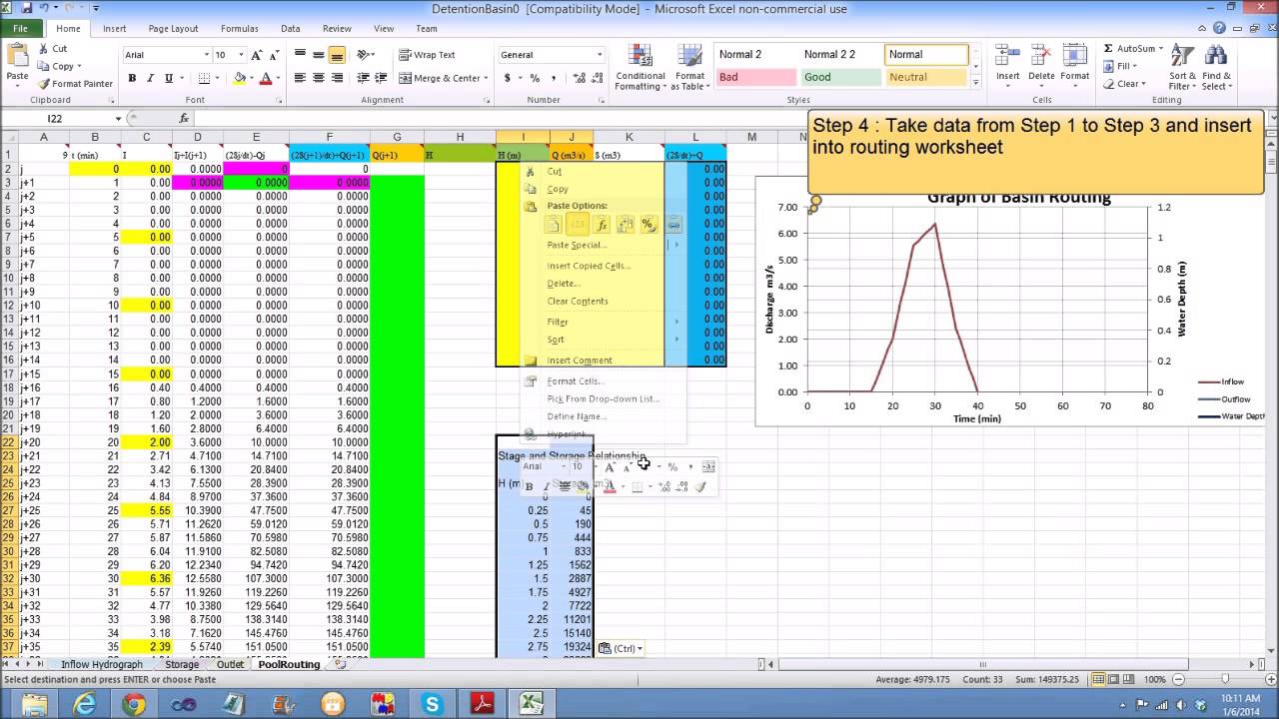The width and height of the screenshot is (1279, 719).
Task: Open Internet Explorer from the taskbar
Action: click(85, 704)
